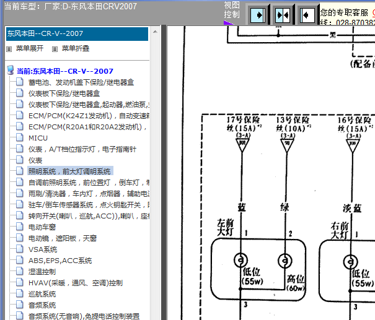Click page icon beside 照明系统，前大灯调明系统

point(20,171)
